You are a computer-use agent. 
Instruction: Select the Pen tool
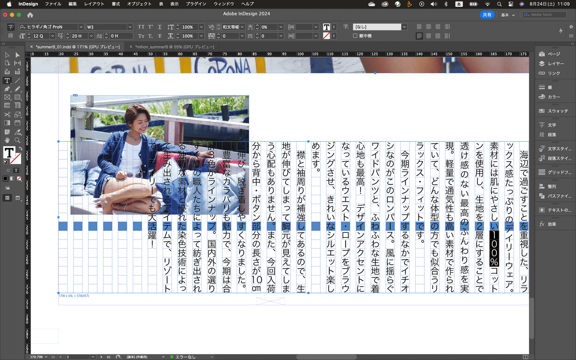pos(7,89)
